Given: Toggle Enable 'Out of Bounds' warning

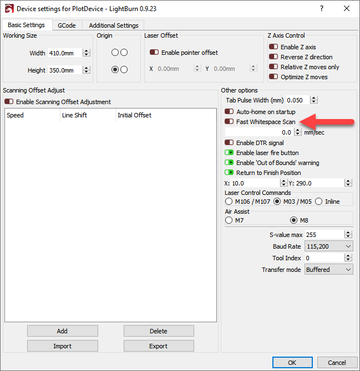Looking at the screenshot, I should (x=229, y=162).
